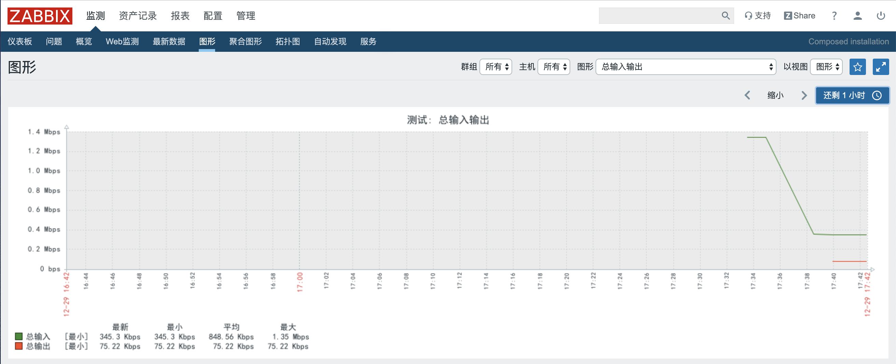Screen dimensions: 896x364
Task: Open the 配置 top menu
Action: tap(213, 16)
